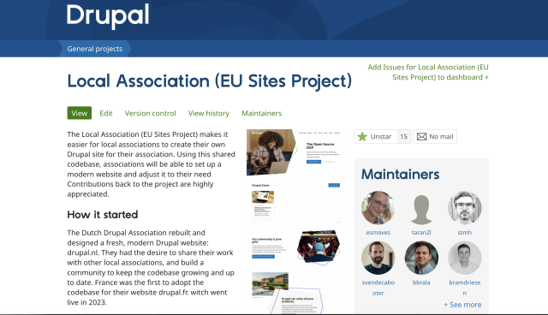Click bramdriesen profile photo
This screenshot has width=548, height=315.
[464, 258]
